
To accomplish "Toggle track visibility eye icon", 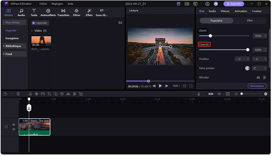I will [14, 125].
